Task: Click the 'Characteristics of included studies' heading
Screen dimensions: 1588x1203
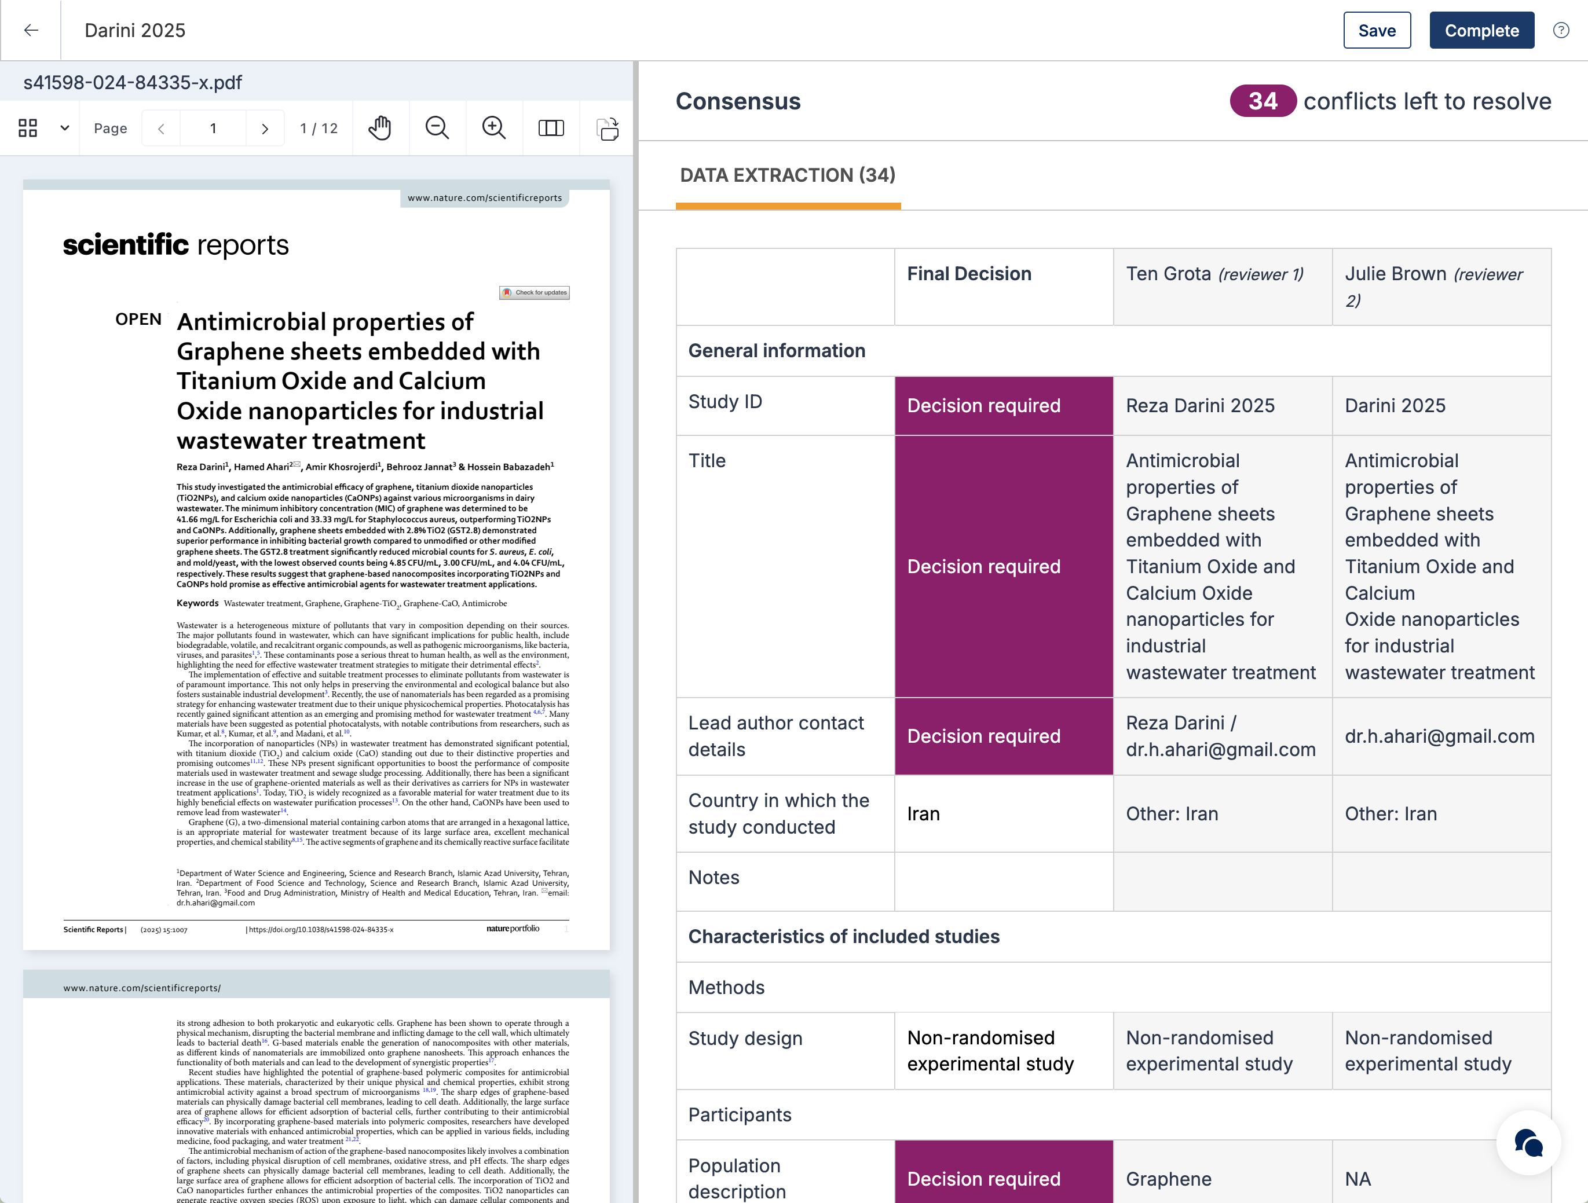Action: 844,936
